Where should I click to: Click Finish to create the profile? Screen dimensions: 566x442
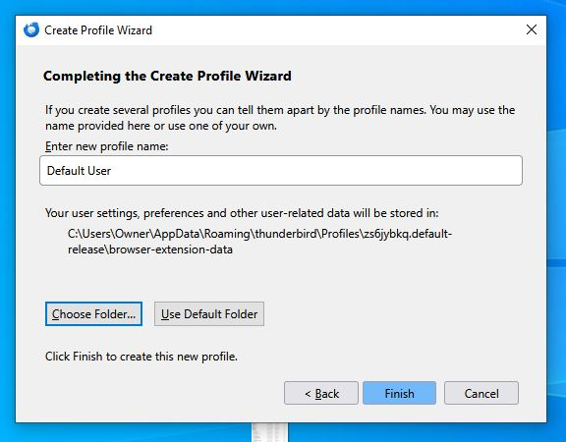[400, 393]
